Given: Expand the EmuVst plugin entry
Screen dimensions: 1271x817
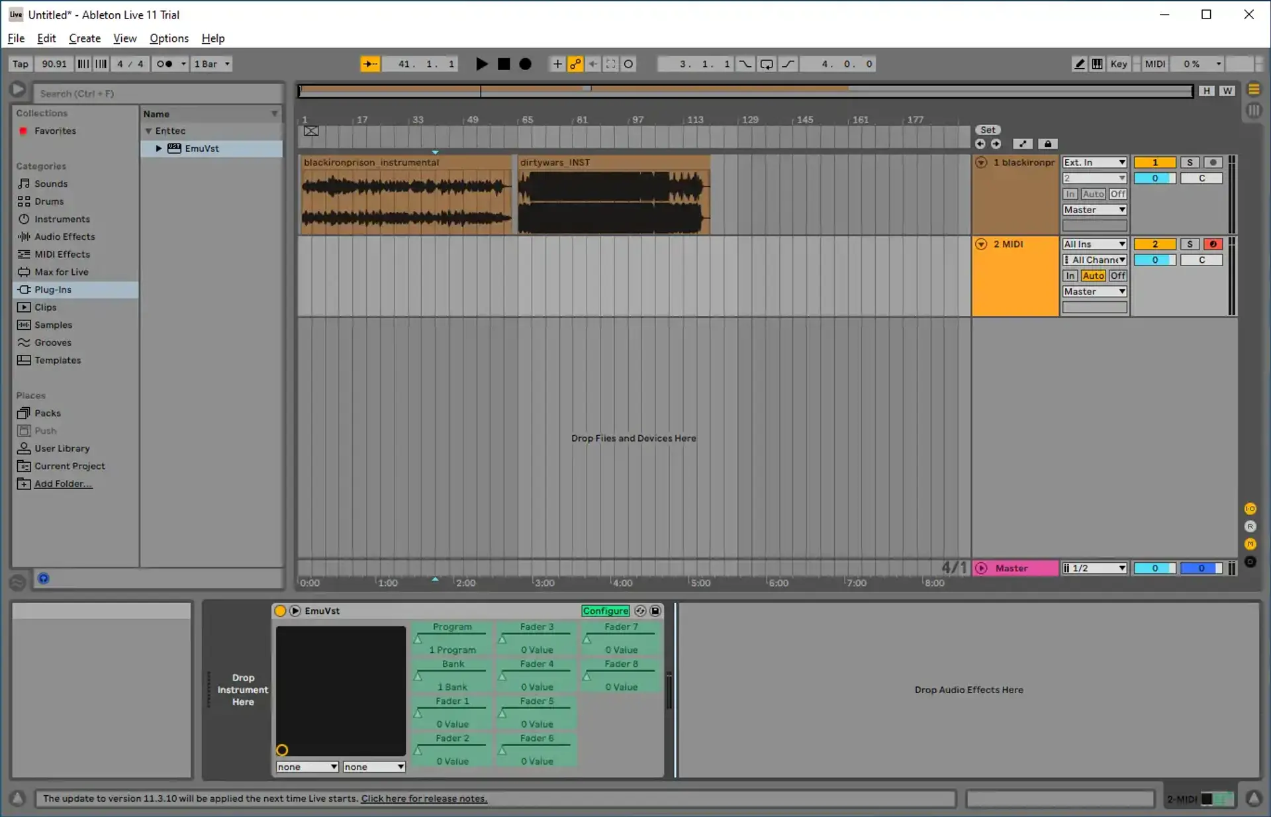Looking at the screenshot, I should 159,148.
